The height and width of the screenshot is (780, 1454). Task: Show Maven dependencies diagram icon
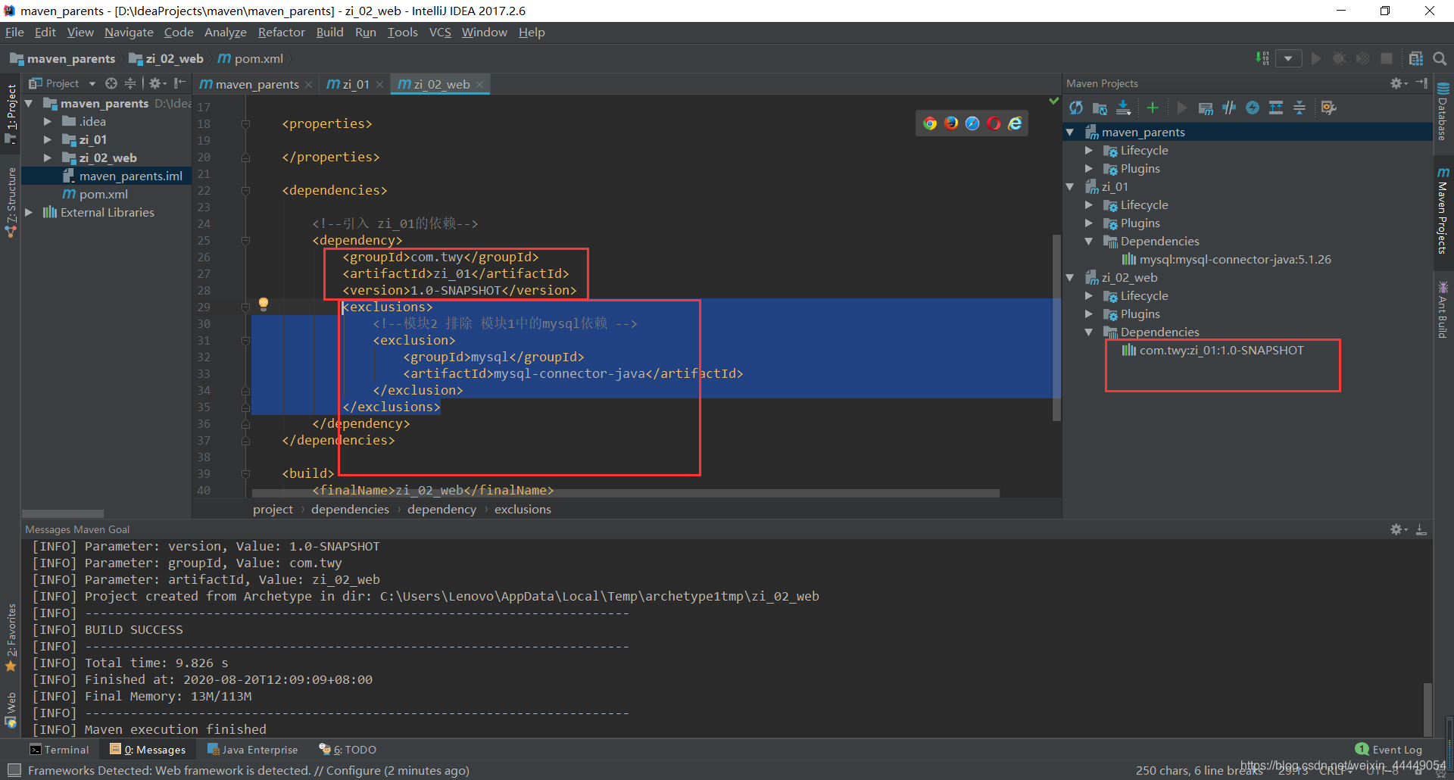pyautogui.click(x=1276, y=108)
